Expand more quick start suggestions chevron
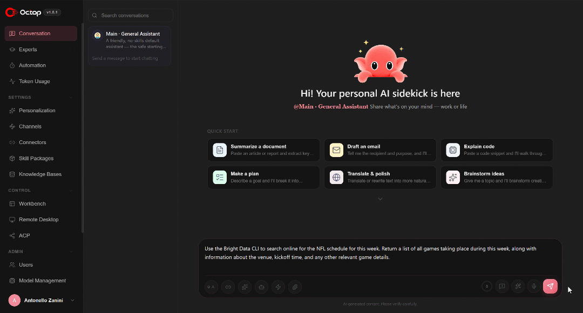The width and height of the screenshot is (583, 313). (x=380, y=199)
